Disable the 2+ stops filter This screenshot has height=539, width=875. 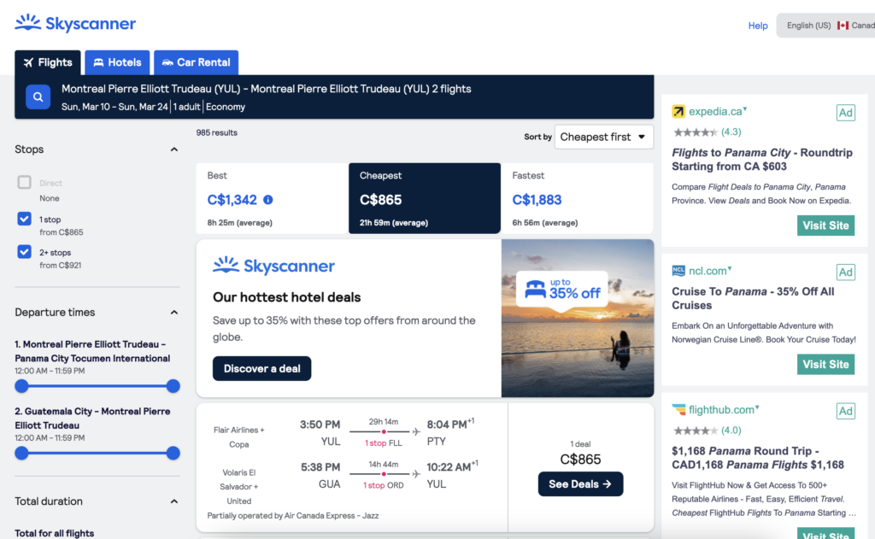click(x=24, y=252)
